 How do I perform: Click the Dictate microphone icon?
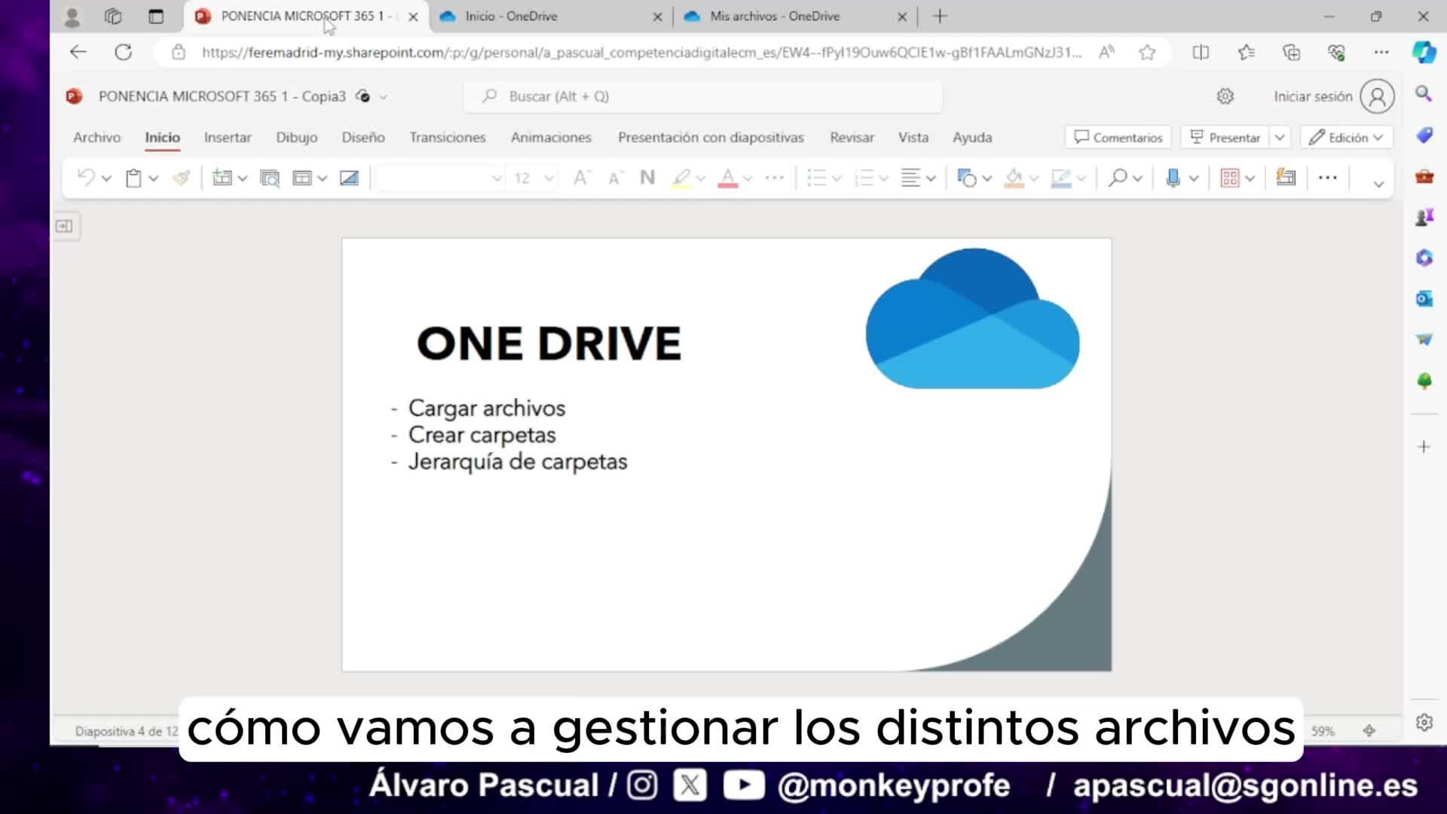point(1173,178)
